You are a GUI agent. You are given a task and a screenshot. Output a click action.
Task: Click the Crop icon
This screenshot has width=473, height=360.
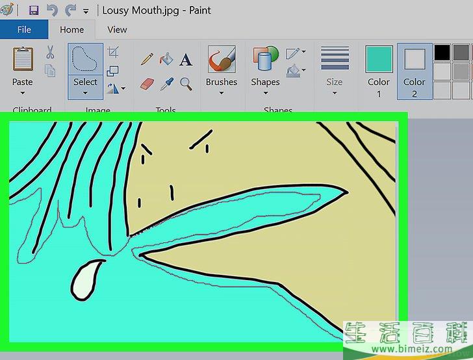coord(113,53)
